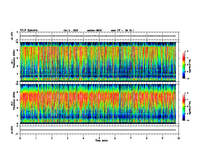Viewport: 201px width, 155px height.
Task: Click the ch.2 colorbar unit label
Action: pyautogui.click(x=190, y=108)
